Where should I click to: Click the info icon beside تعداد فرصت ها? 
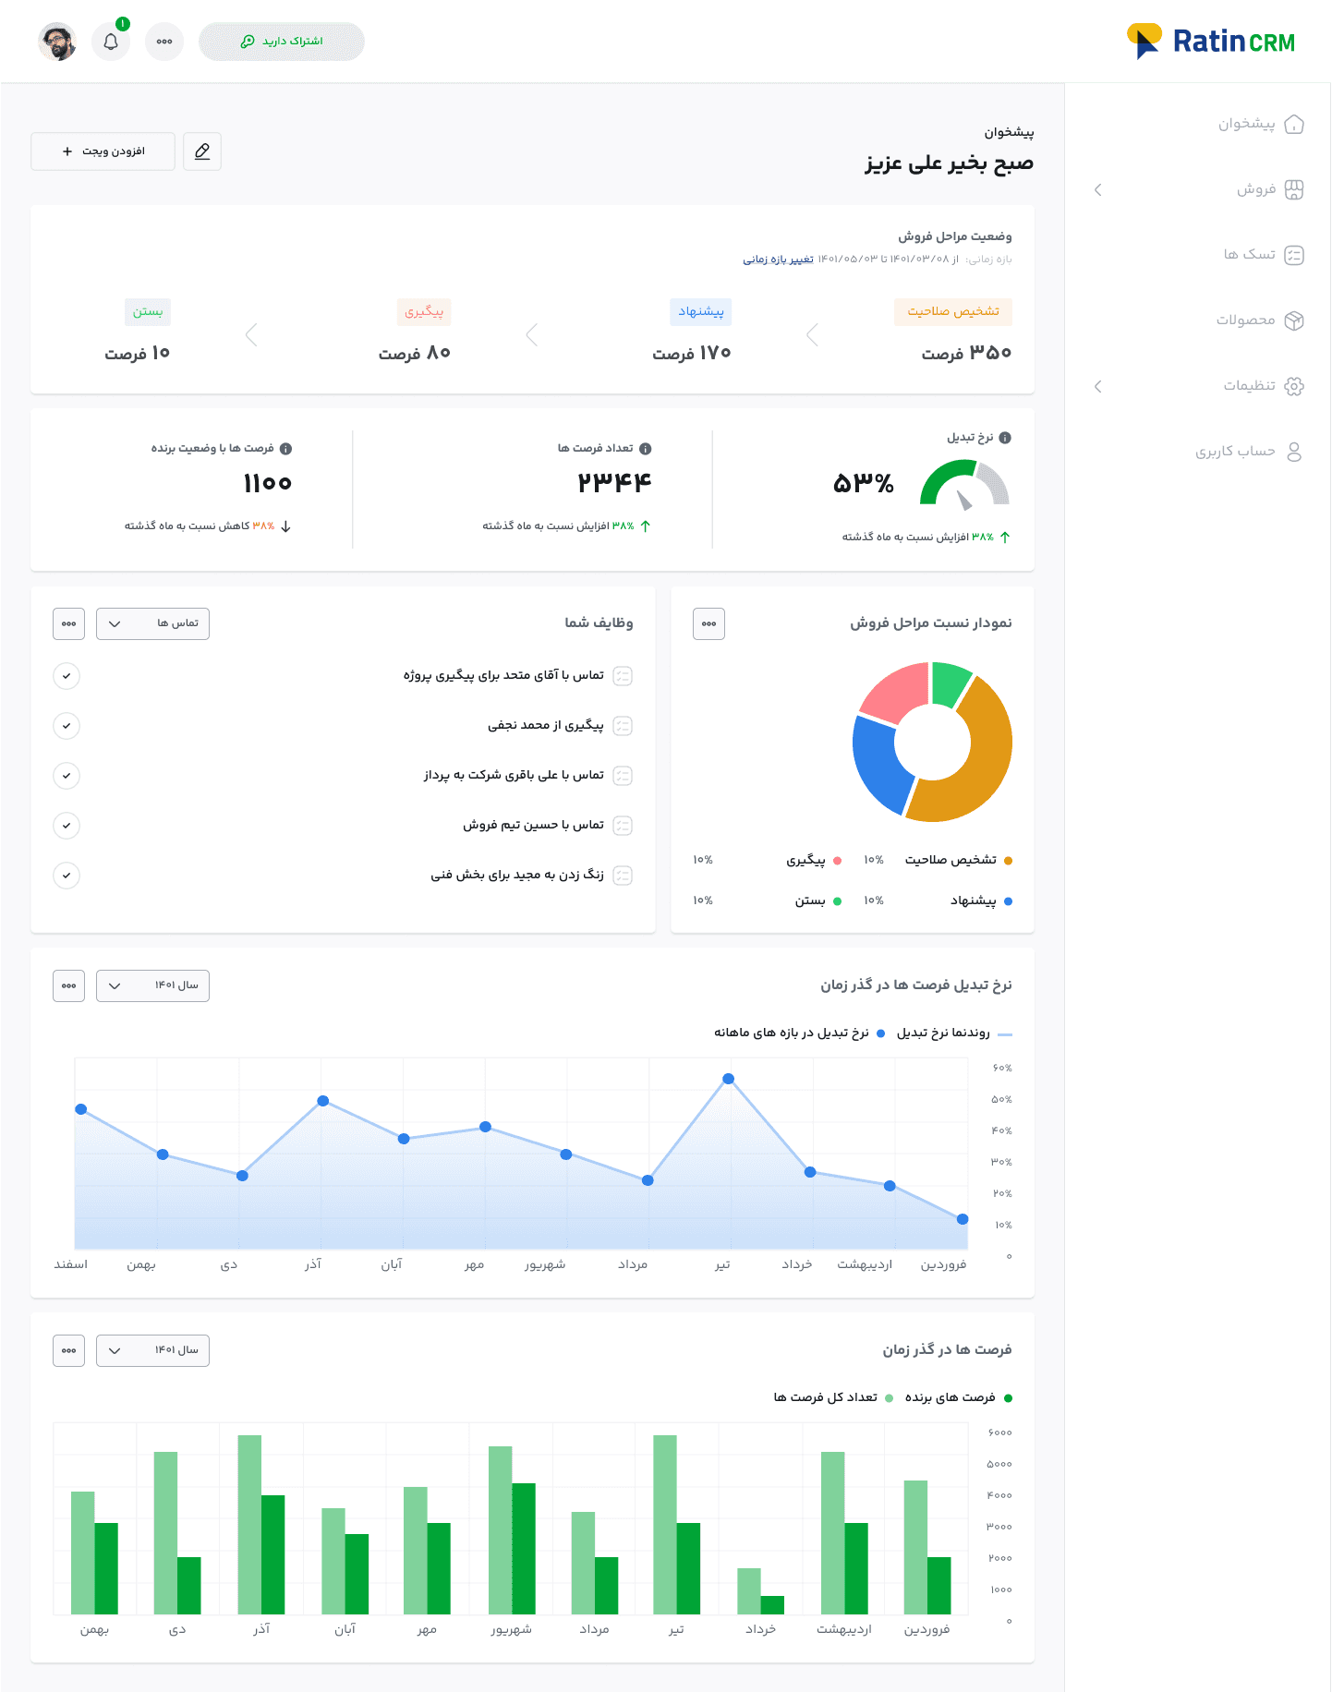(x=645, y=449)
